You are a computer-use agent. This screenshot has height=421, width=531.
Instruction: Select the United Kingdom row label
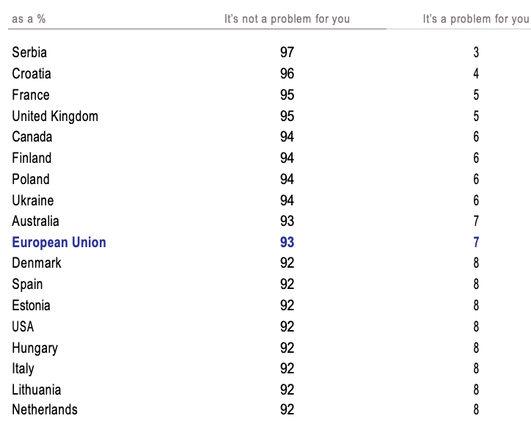[x=55, y=117]
